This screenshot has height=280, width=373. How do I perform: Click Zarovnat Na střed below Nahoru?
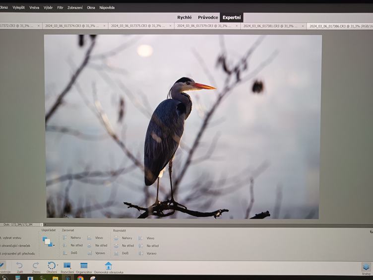tap(73, 245)
